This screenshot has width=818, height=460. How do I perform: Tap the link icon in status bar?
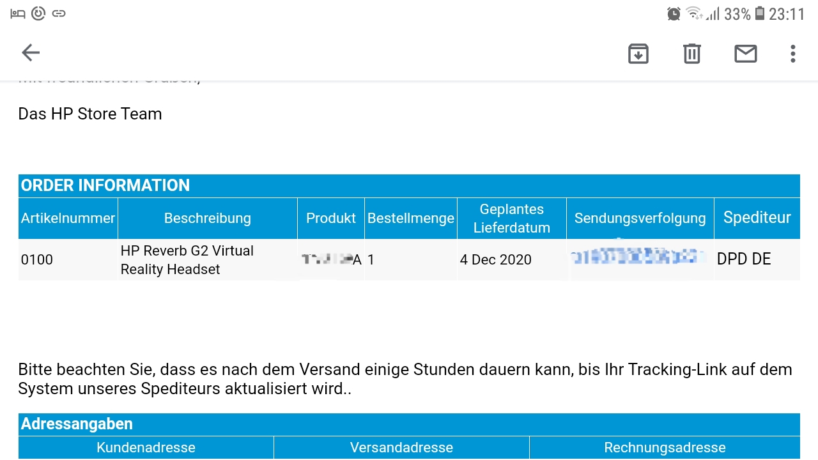59,13
